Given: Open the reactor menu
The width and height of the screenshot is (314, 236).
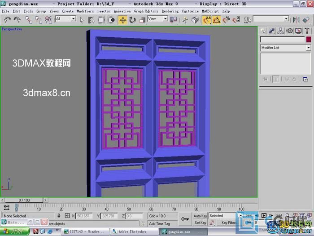Looking at the screenshot, I should point(104,11).
